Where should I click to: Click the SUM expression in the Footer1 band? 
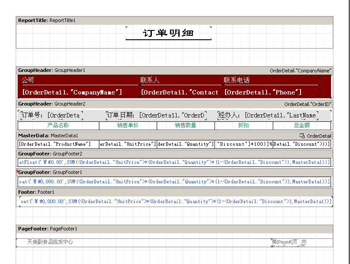coord(175,201)
